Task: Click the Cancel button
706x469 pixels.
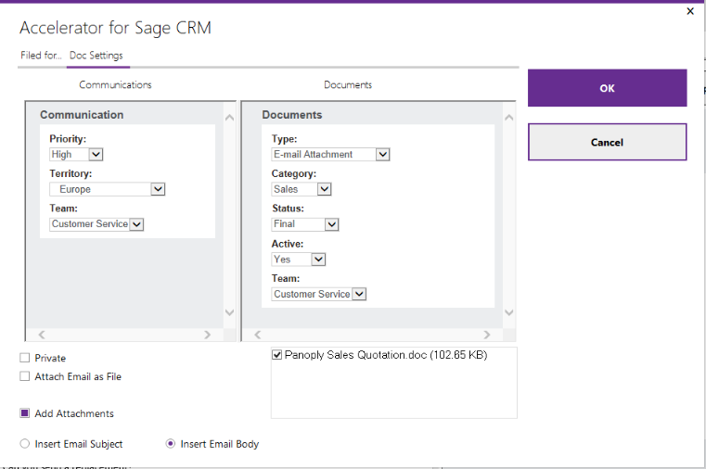Action: (607, 142)
